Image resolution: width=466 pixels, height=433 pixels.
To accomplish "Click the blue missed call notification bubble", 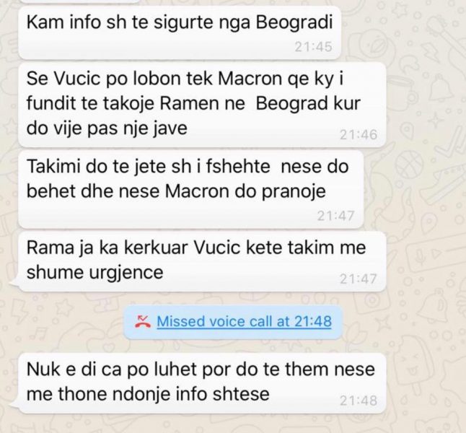I will (233, 322).
